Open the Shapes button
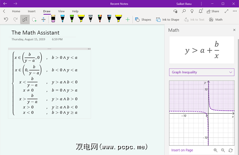The width and height of the screenshot is (239, 155). click(143, 20)
